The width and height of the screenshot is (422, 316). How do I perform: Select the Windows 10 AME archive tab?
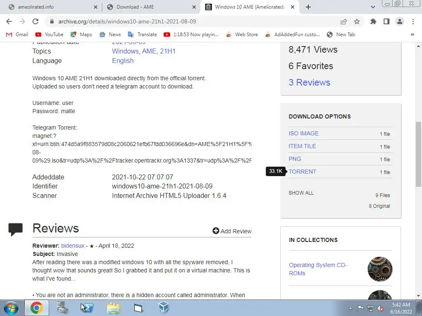coord(249,7)
